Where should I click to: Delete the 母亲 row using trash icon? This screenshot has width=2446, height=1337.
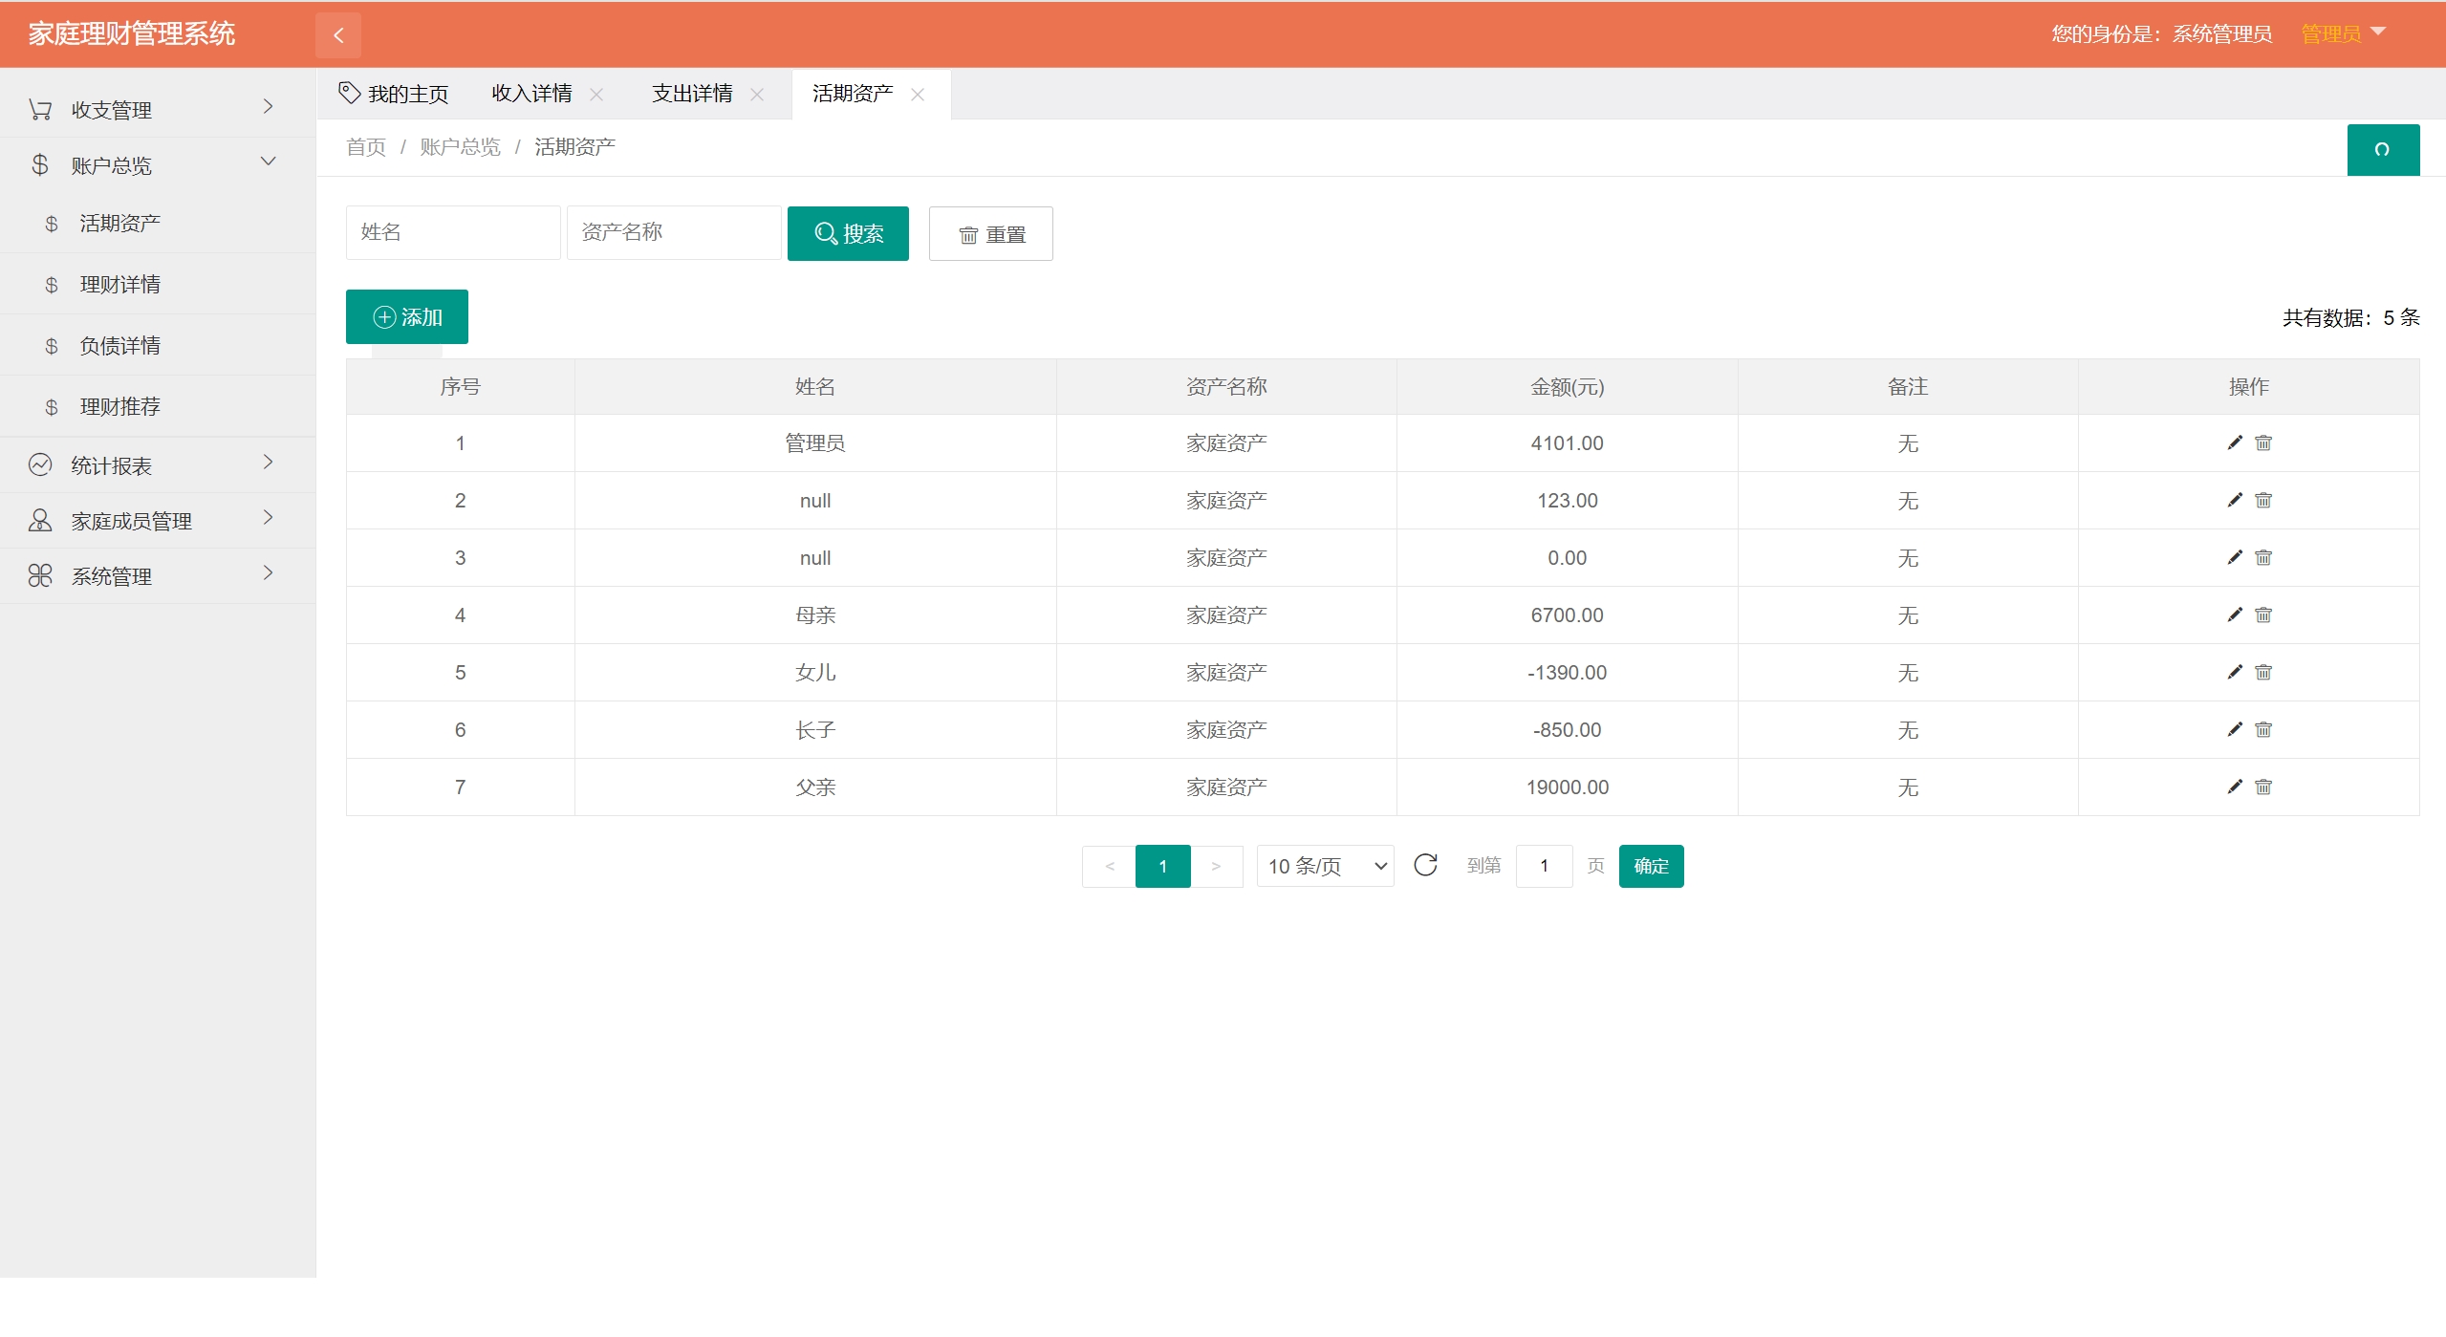2262,615
